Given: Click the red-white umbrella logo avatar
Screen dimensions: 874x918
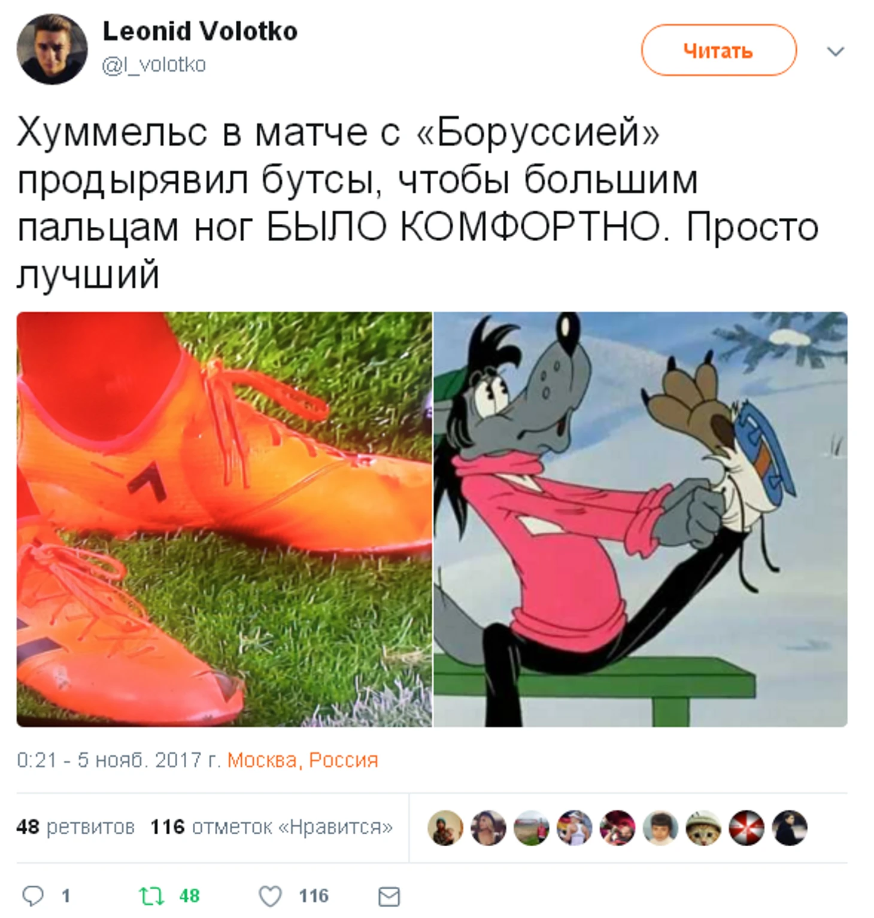Looking at the screenshot, I should (746, 828).
